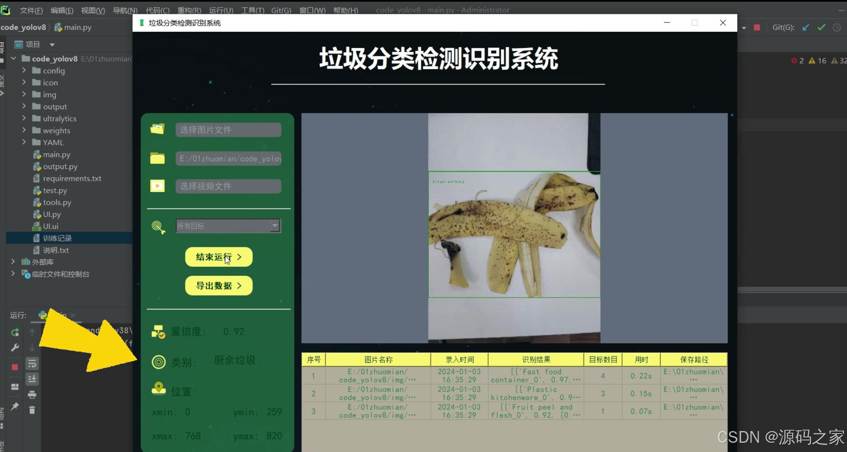Toggle scroll to end in console output
The image size is (847, 452).
click(32, 379)
